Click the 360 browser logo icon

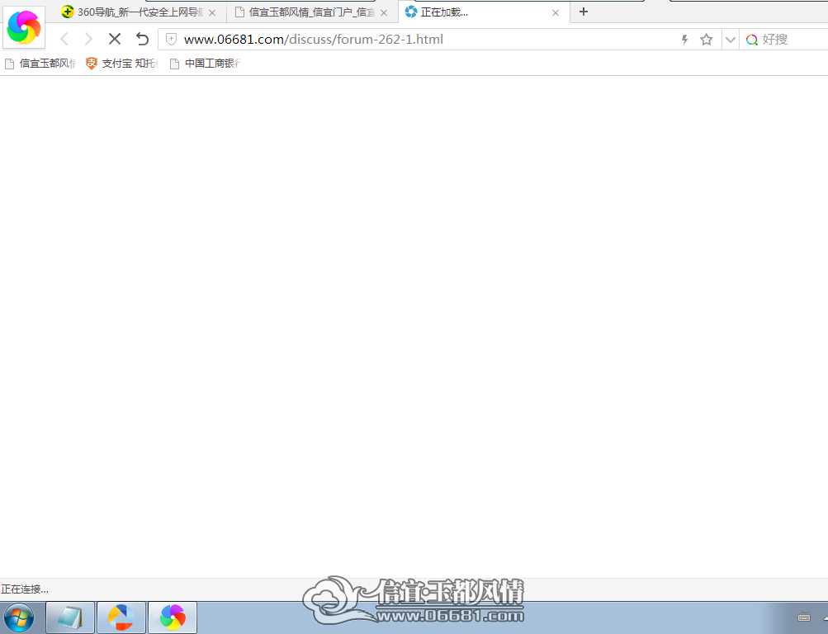point(24,27)
